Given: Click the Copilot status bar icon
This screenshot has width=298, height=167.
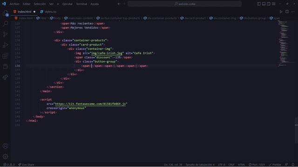Looking at the screenshot, I should coord(286,165).
